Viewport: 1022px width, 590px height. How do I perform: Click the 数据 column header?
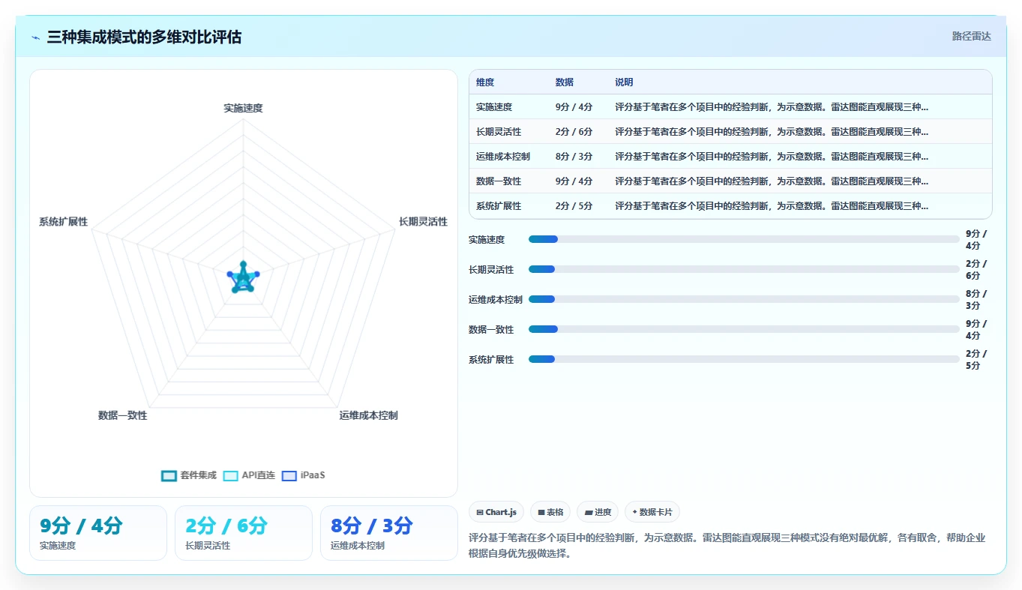tap(565, 82)
